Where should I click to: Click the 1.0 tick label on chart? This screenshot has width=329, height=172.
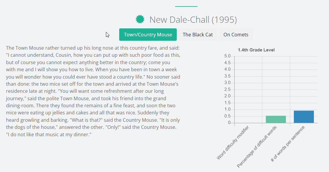pyautogui.click(x=227, y=109)
